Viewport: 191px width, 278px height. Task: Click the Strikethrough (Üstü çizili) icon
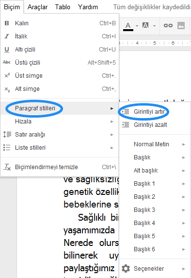[x=7, y=62]
